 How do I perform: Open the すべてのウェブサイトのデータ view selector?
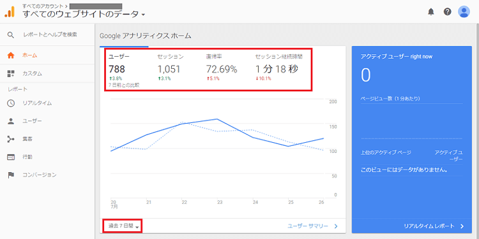pyautogui.click(x=84, y=14)
